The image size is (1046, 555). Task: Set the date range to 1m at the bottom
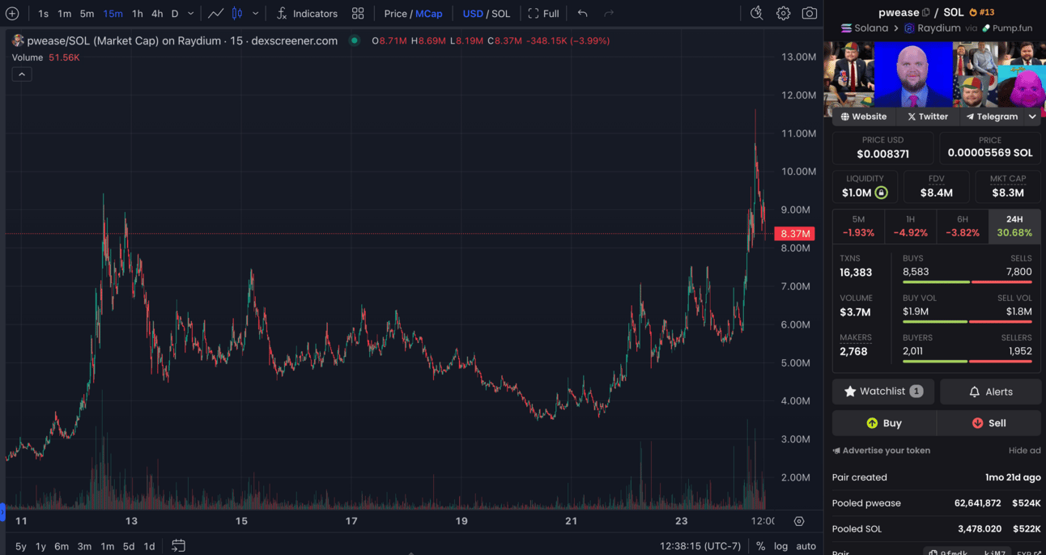(107, 546)
